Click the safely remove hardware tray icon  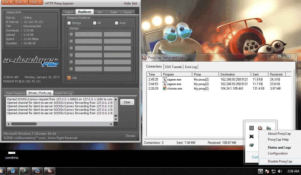pos(269,128)
